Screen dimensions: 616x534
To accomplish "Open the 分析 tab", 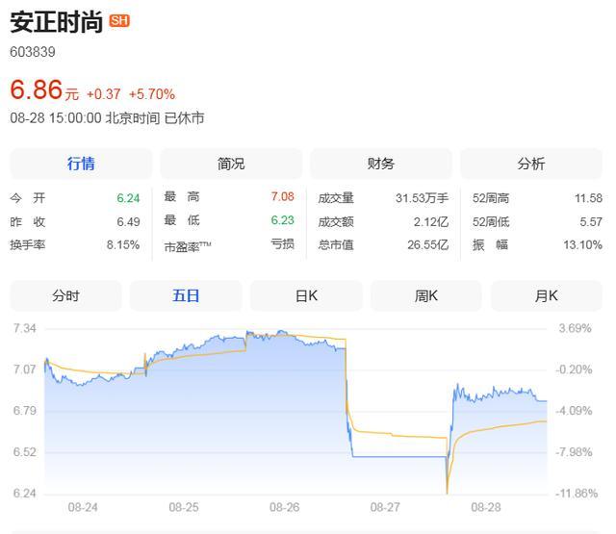I will (x=531, y=164).
